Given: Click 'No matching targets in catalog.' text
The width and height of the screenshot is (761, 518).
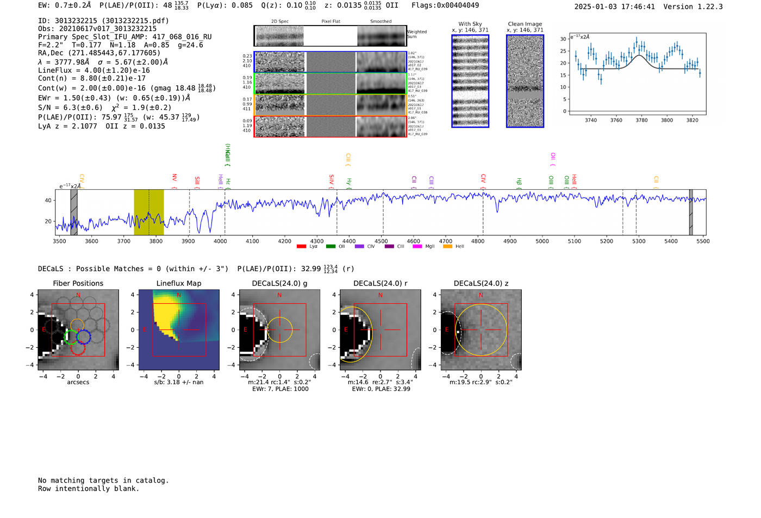Looking at the screenshot, I should click(103, 480).
